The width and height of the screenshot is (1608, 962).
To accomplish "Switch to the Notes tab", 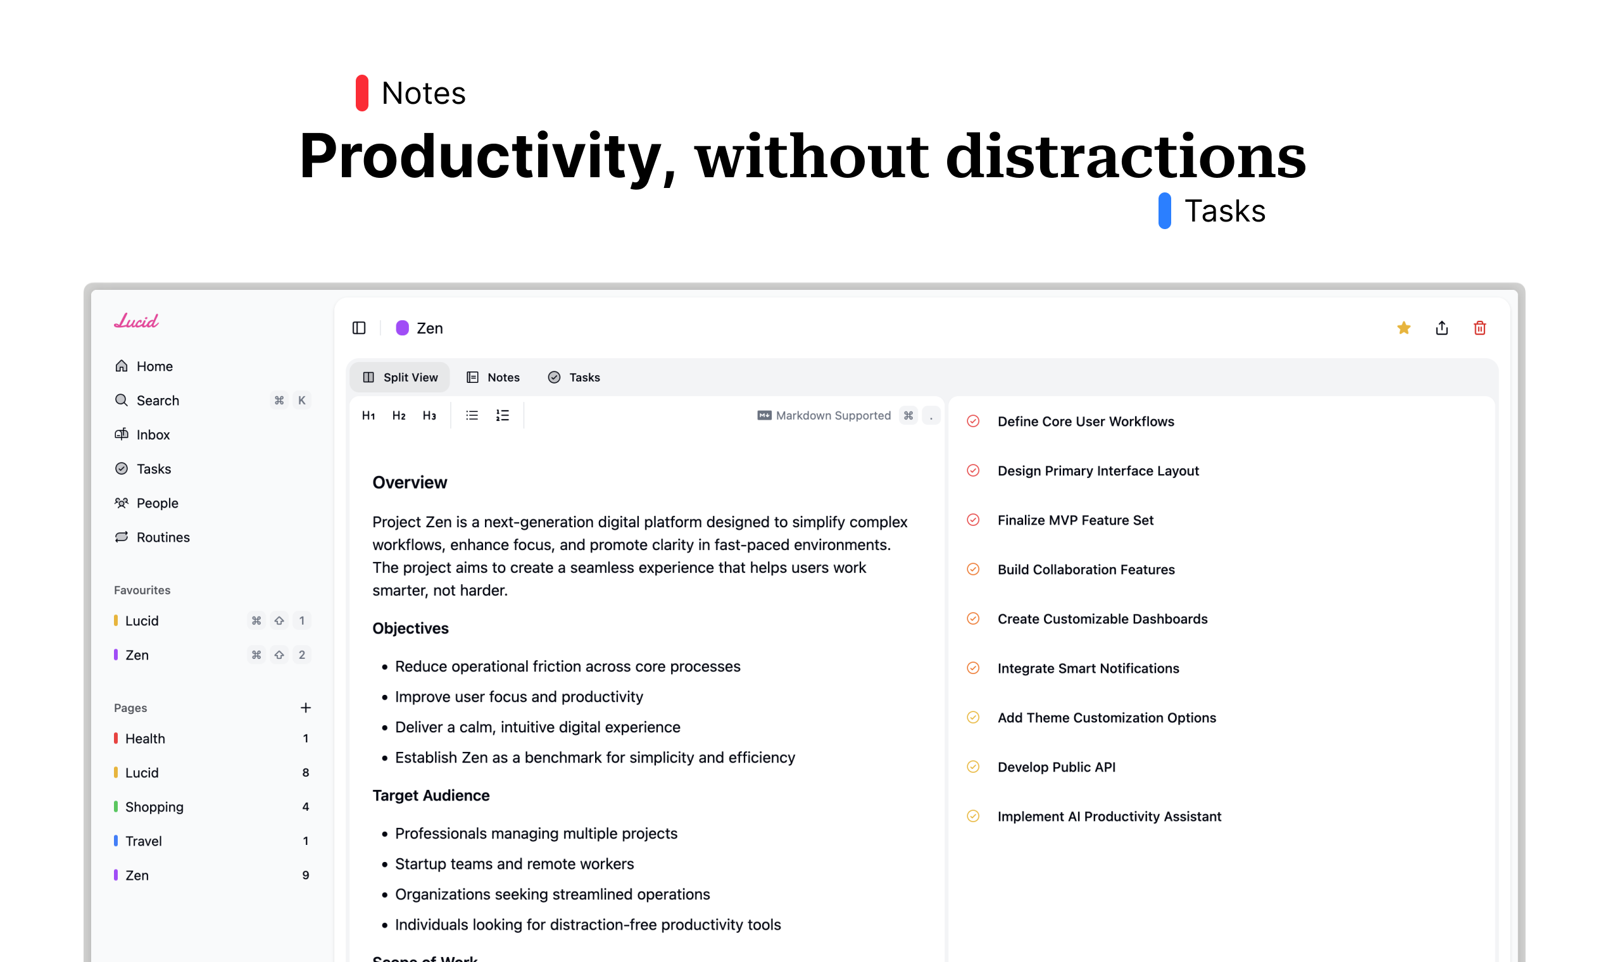I will pyautogui.click(x=493, y=377).
